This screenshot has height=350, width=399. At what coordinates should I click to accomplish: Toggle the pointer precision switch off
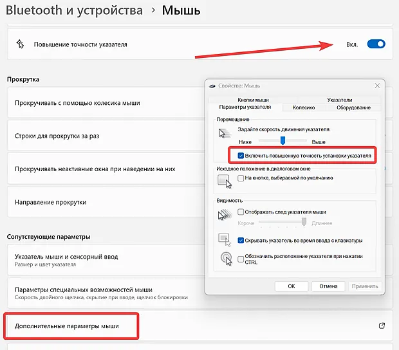pyautogui.click(x=376, y=44)
